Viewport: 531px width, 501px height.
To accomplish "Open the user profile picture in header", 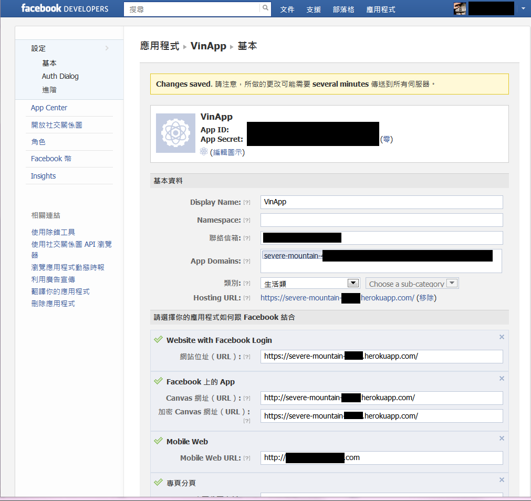I will click(460, 8).
